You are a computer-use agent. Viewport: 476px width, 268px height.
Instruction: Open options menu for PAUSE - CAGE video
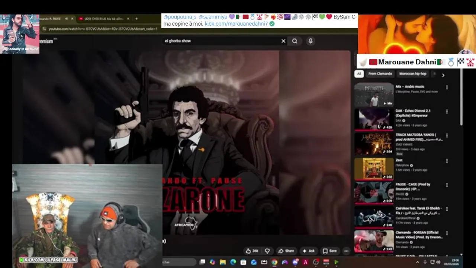click(447, 185)
